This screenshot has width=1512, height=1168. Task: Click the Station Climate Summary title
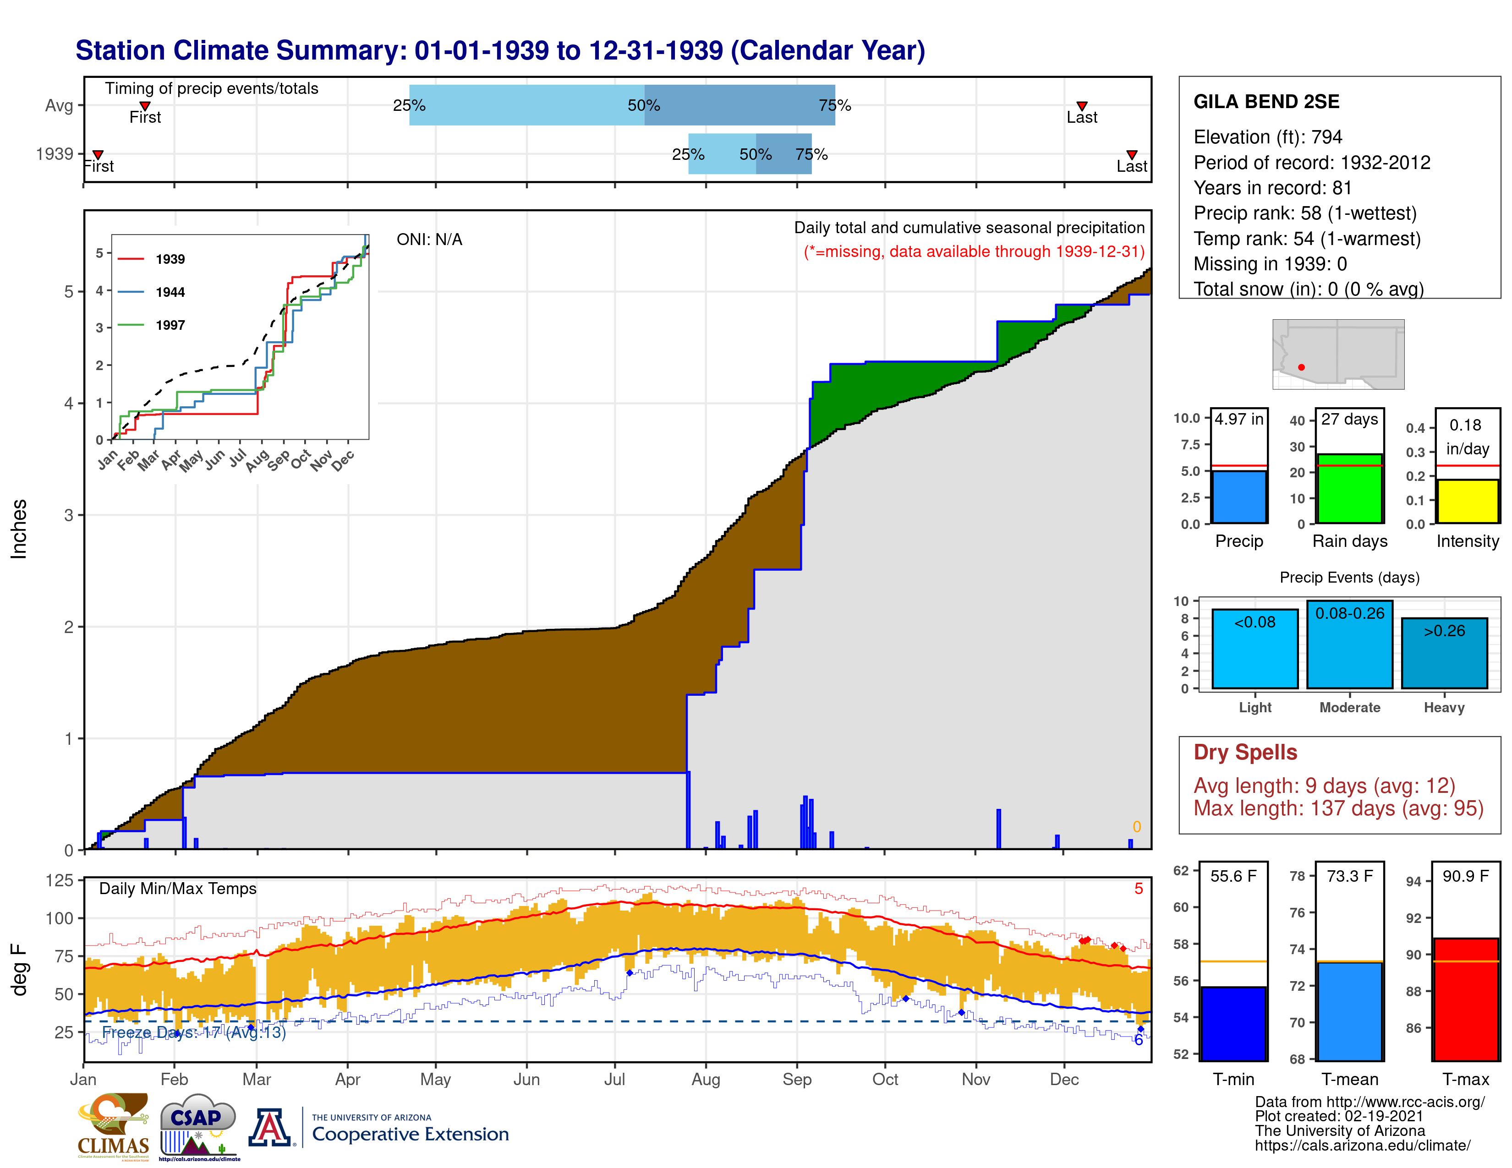(500, 50)
